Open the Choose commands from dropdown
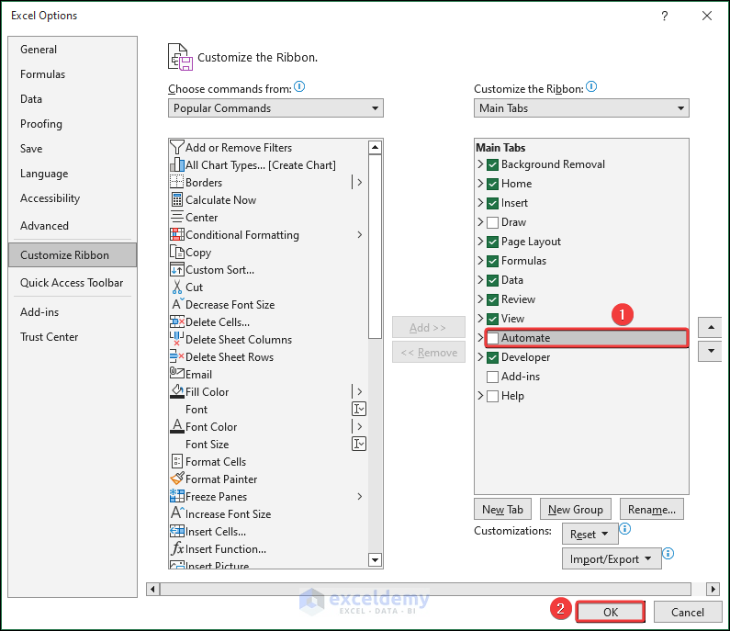730x631 pixels. point(275,108)
